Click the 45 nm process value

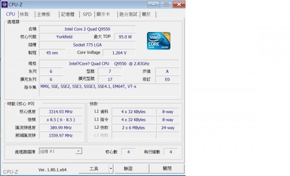pyautogui.click(x=52, y=53)
